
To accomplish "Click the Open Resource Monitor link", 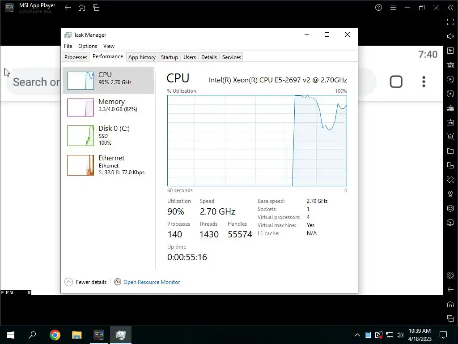I will tap(152, 282).
